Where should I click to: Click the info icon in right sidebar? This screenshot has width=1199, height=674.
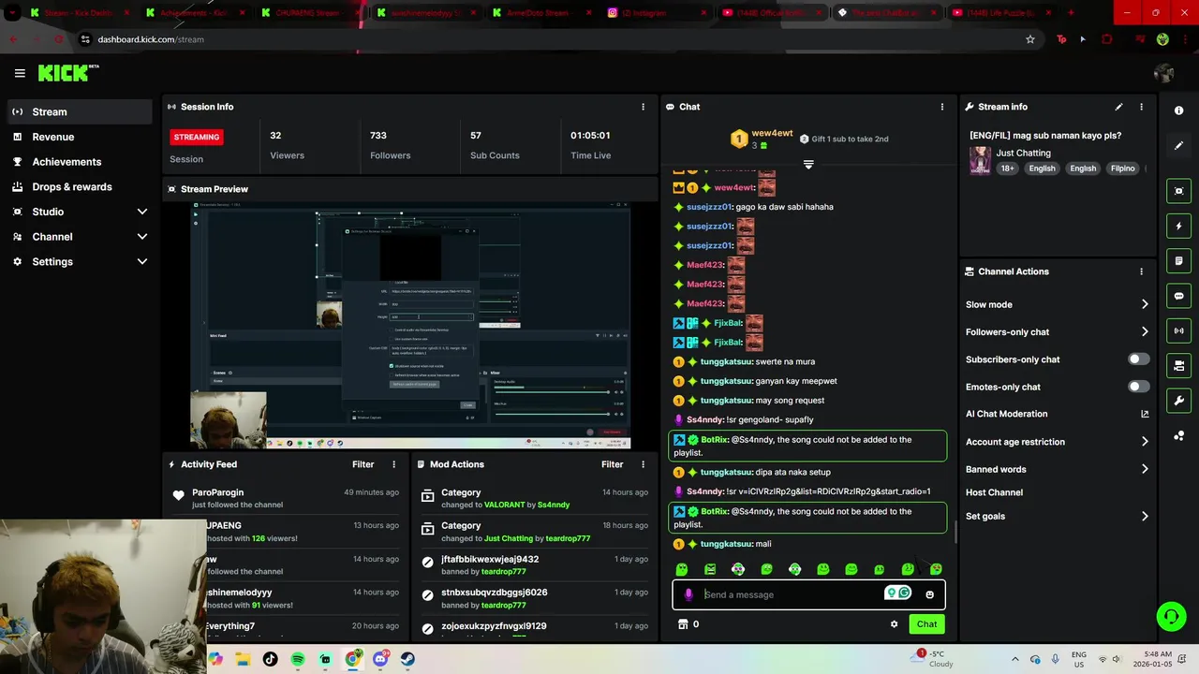coord(1178,110)
